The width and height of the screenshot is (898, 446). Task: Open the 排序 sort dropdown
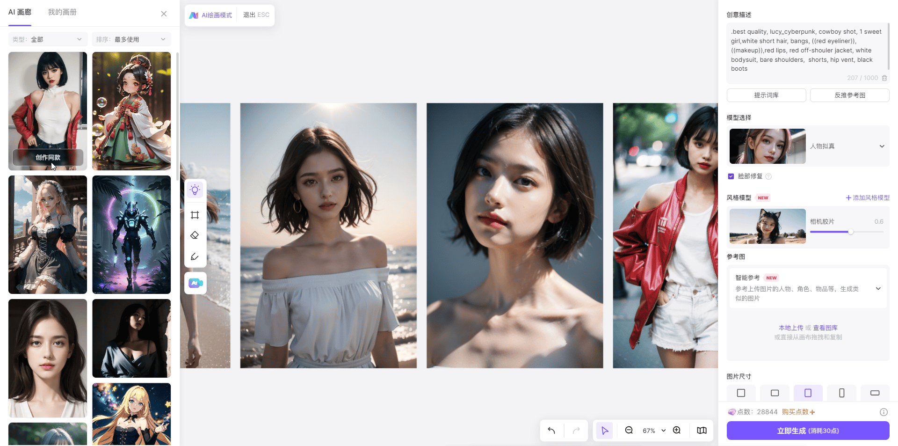[131, 39]
